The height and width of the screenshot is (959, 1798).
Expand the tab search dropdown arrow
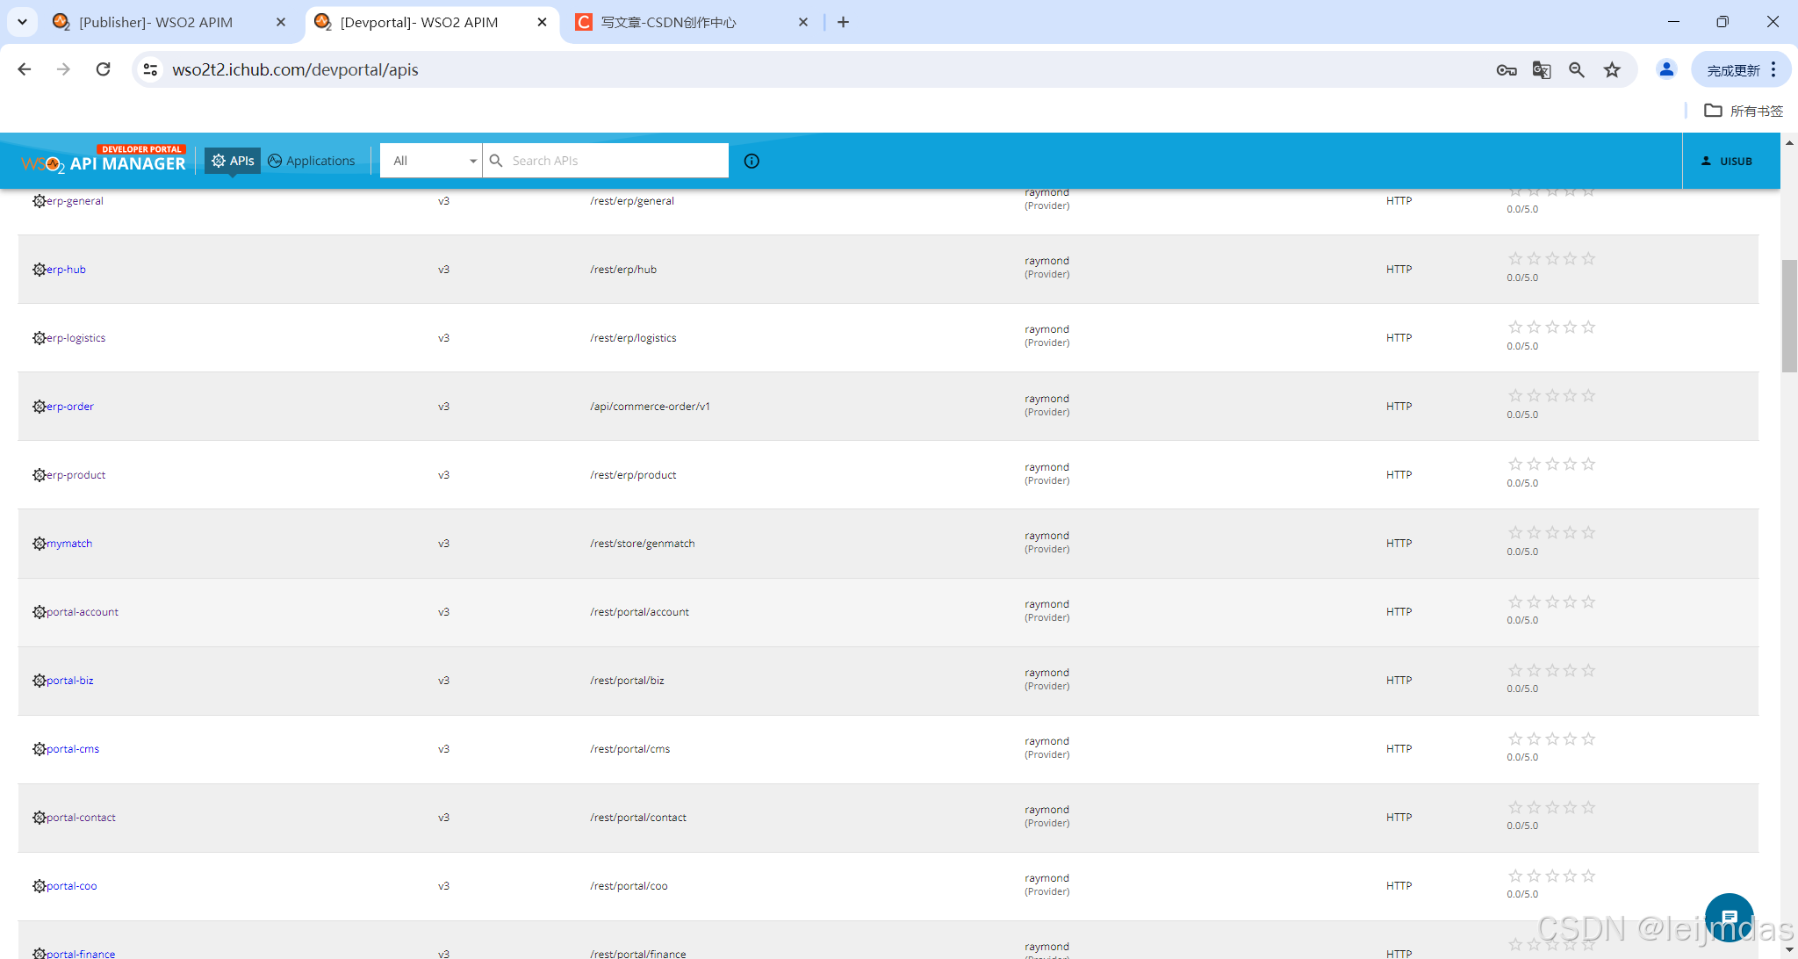pyautogui.click(x=23, y=22)
